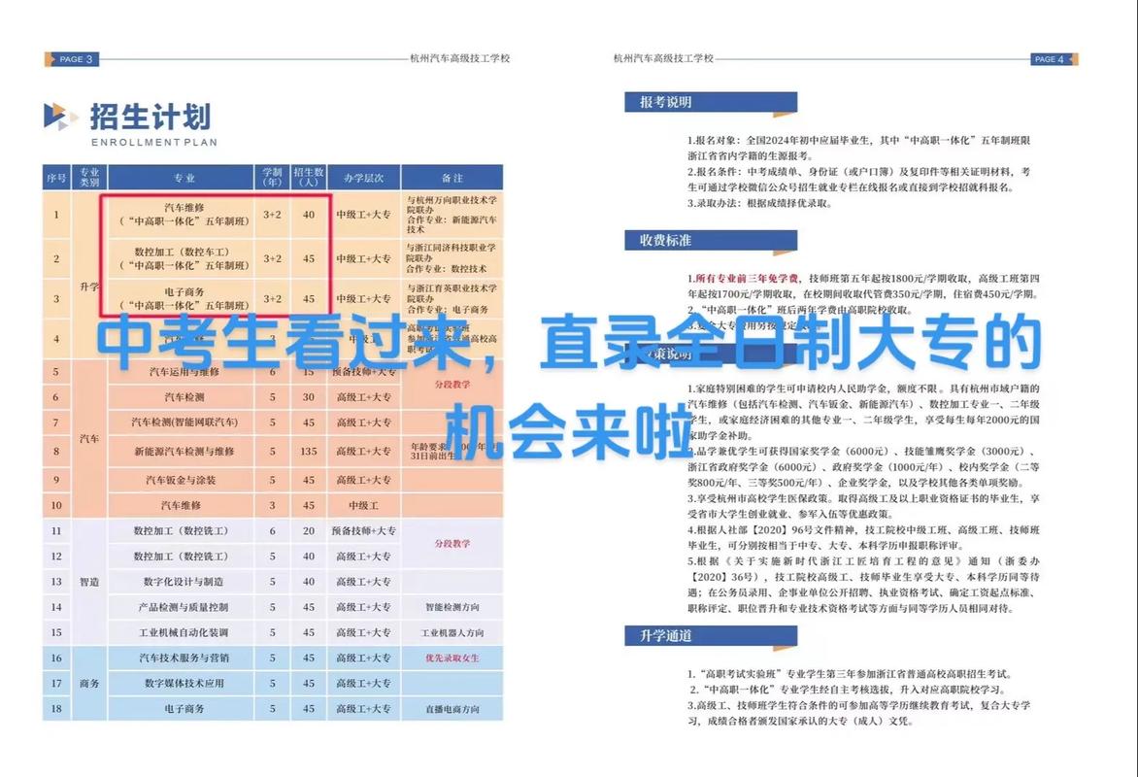Click serial number 1 cell
Screen dimensions: 1138x777
pyautogui.click(x=56, y=215)
